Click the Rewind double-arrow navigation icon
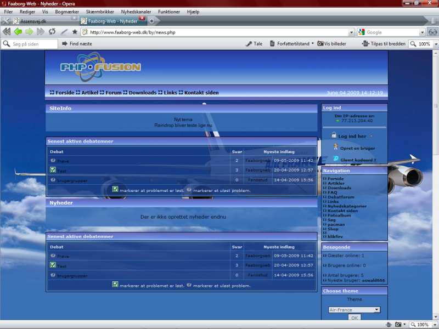 (x=7, y=32)
